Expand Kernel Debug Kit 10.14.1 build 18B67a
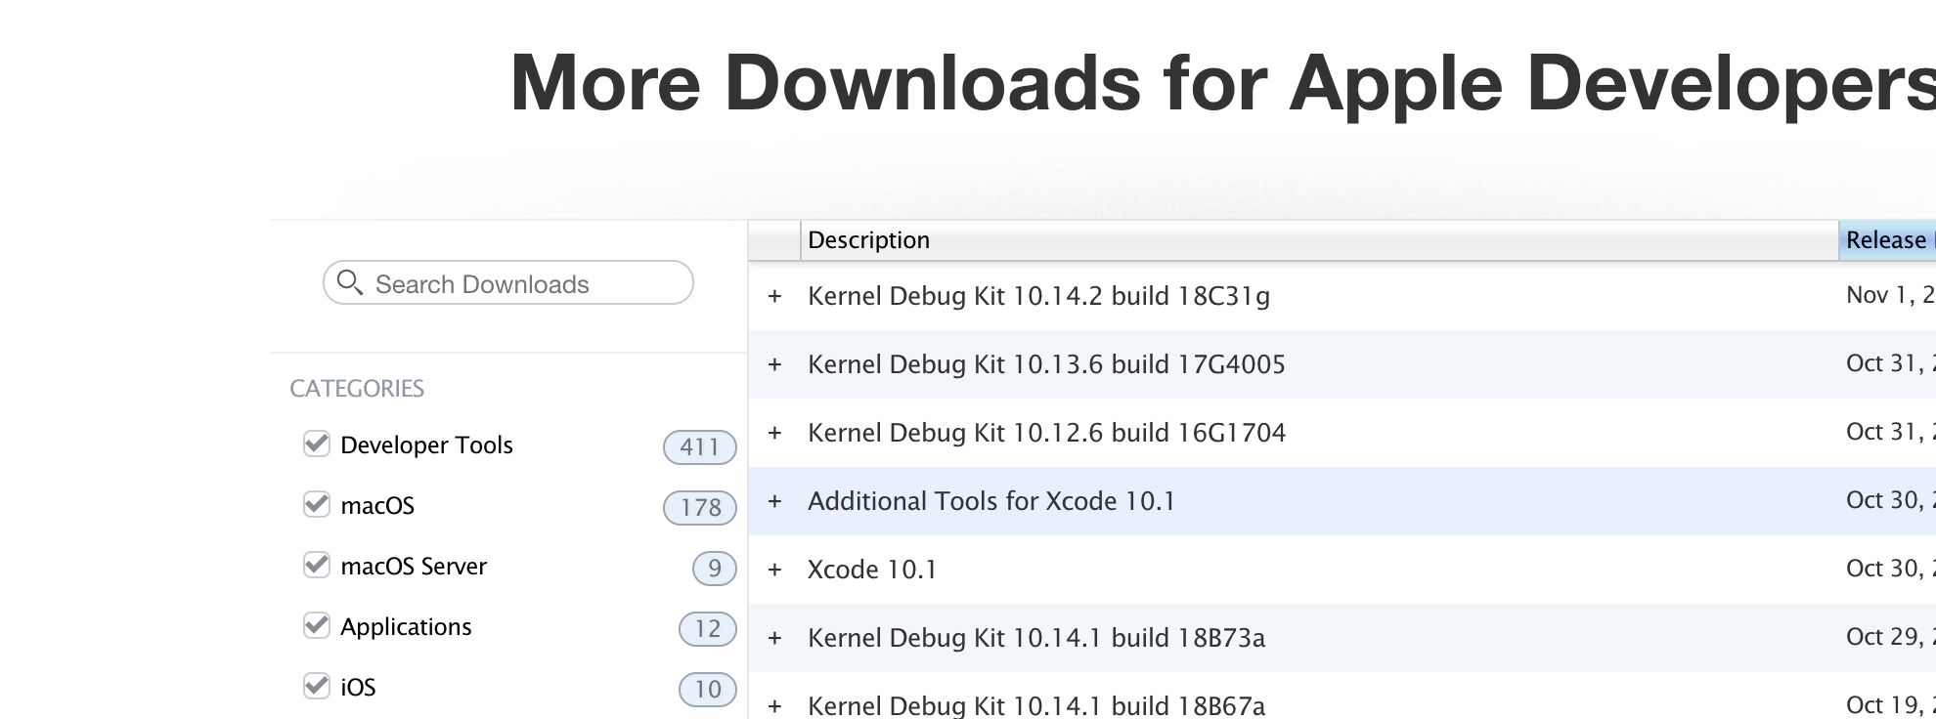 775,703
